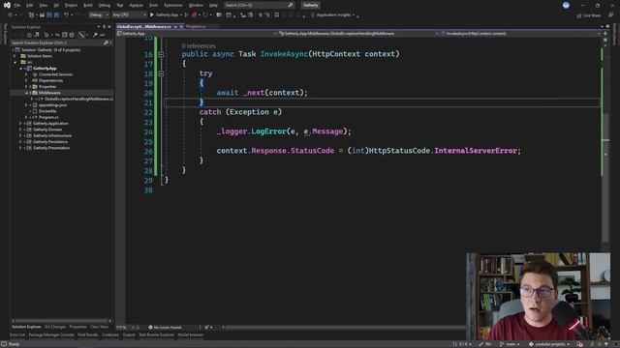The width and height of the screenshot is (620, 348).
Task: Toggle Track Active Item in Solution Explorer toolbar
Action: pyautogui.click(x=81, y=35)
